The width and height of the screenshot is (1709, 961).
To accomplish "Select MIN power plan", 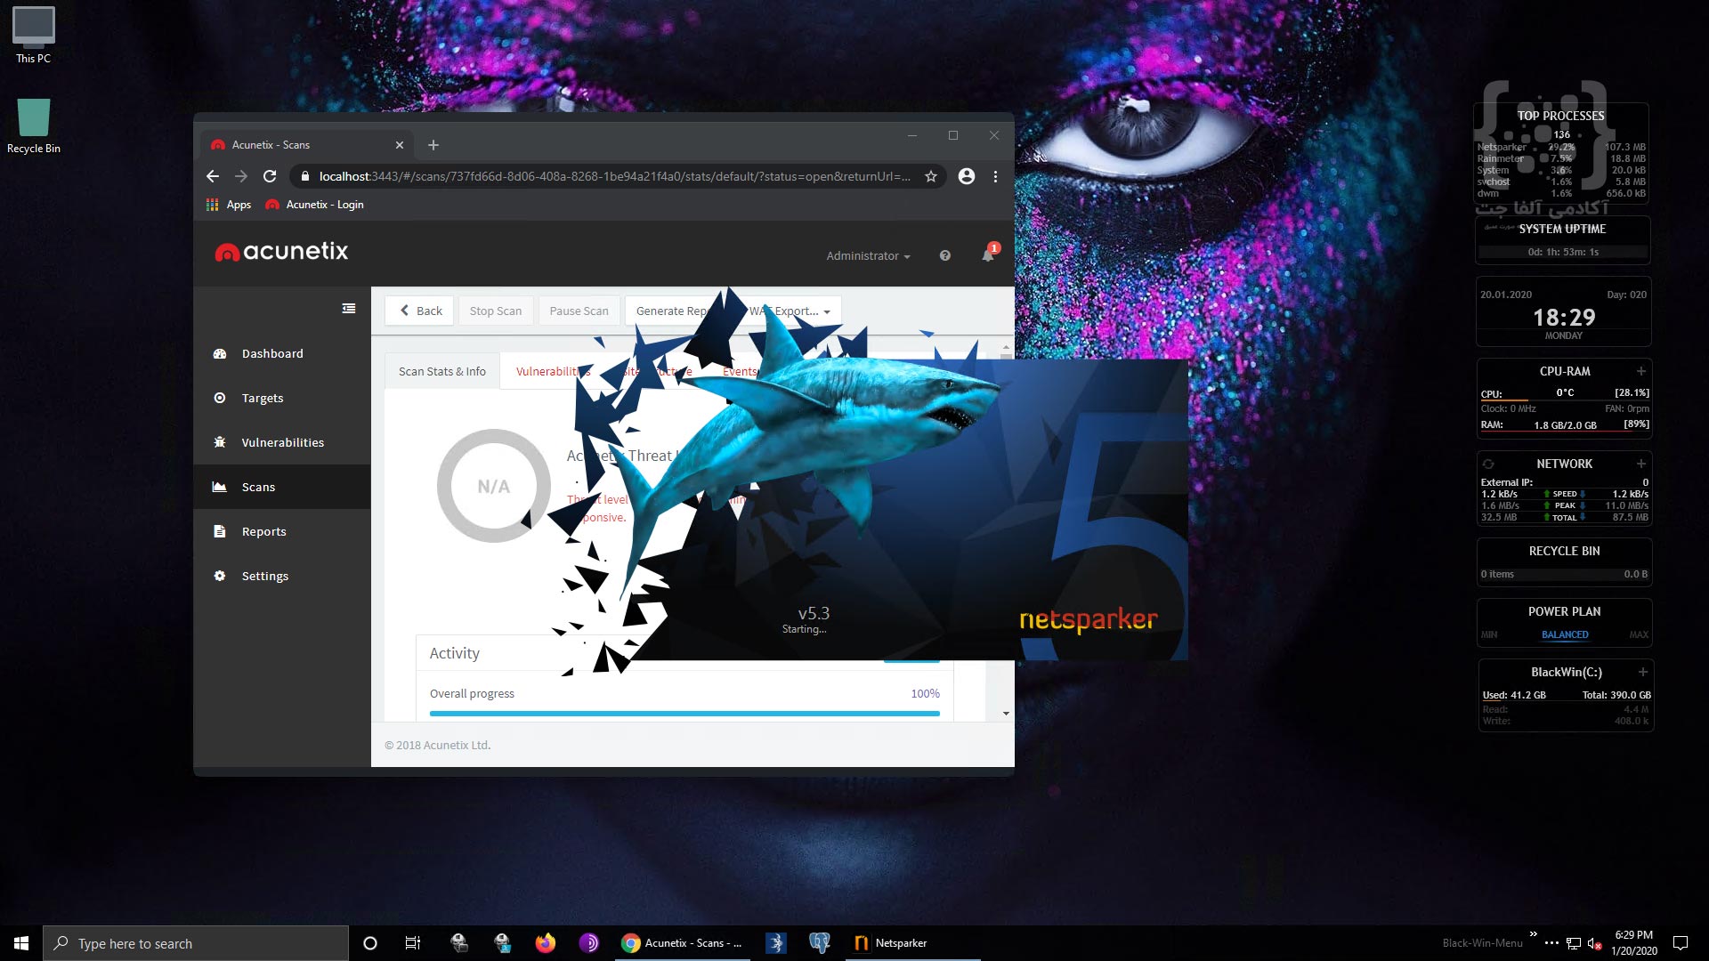I will point(1489,634).
